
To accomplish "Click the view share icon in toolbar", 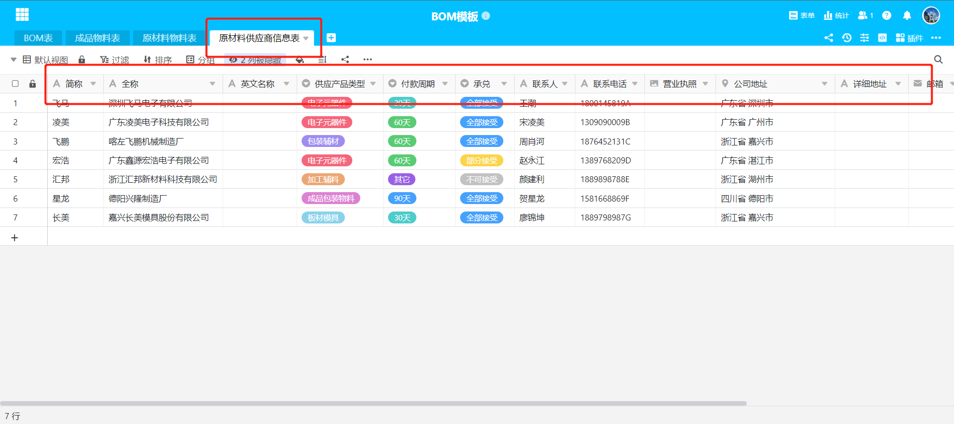I will [x=345, y=60].
